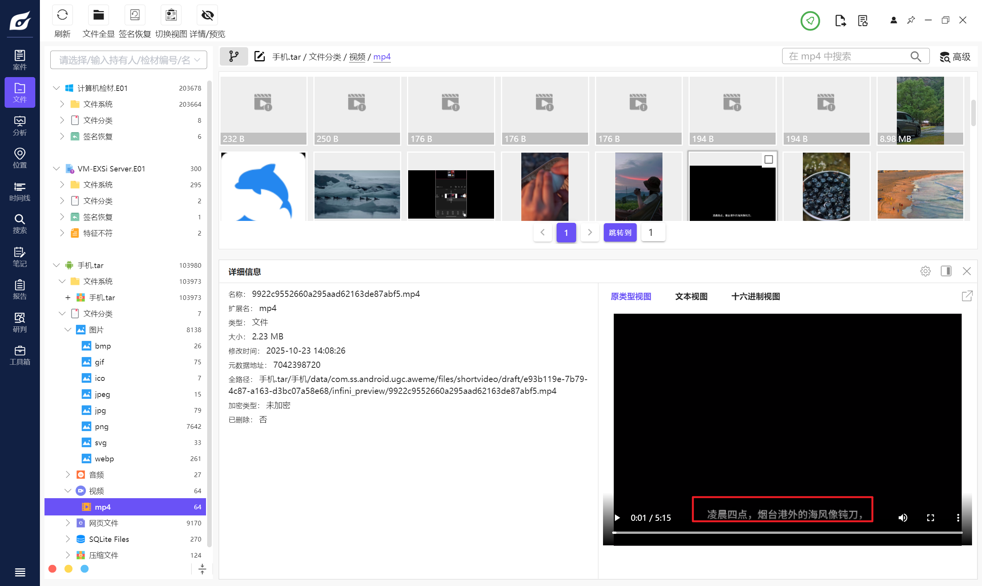Open the 持有人/检材编号 selection dropdown

129,60
